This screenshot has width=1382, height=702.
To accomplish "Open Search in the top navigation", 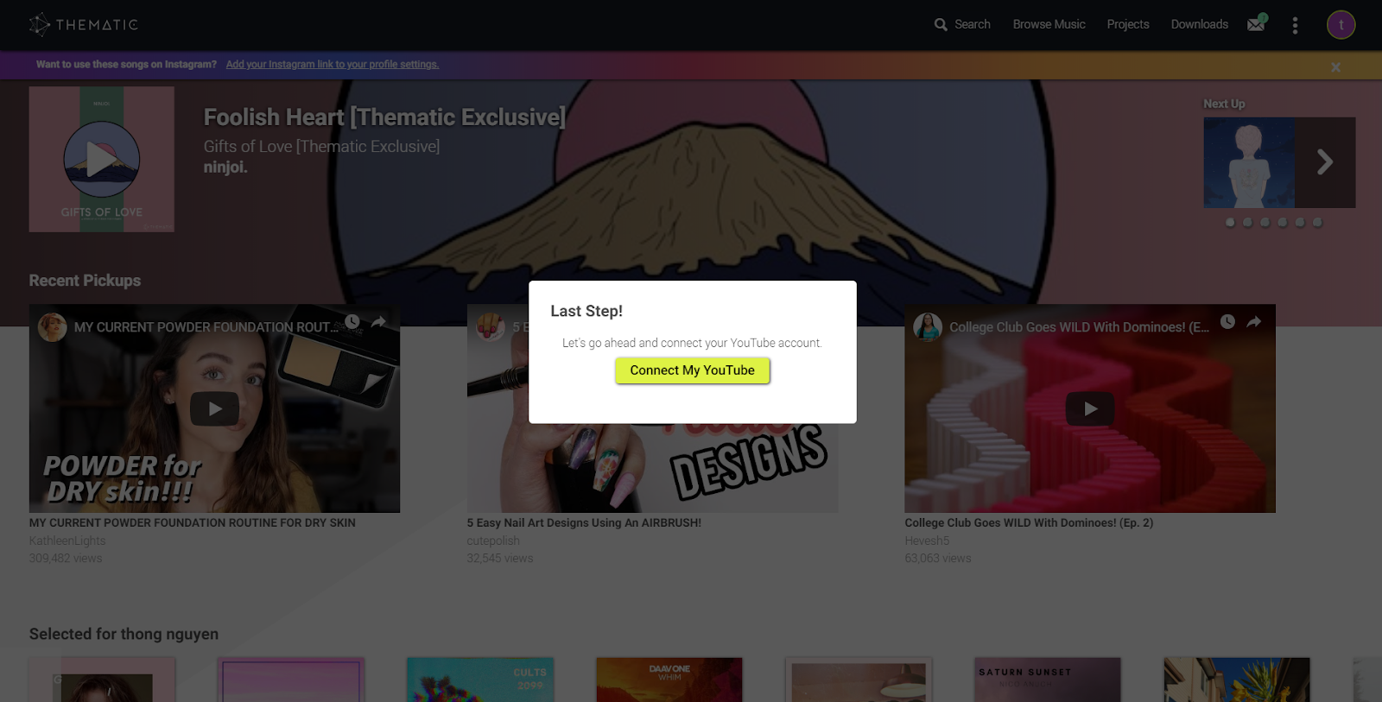I will point(962,24).
